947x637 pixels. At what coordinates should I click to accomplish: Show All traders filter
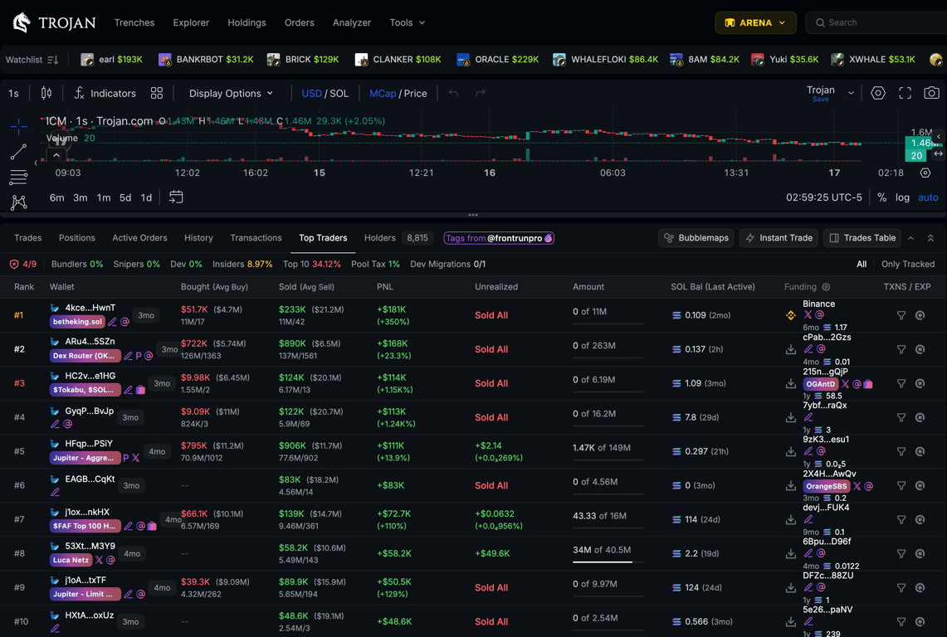click(x=862, y=264)
